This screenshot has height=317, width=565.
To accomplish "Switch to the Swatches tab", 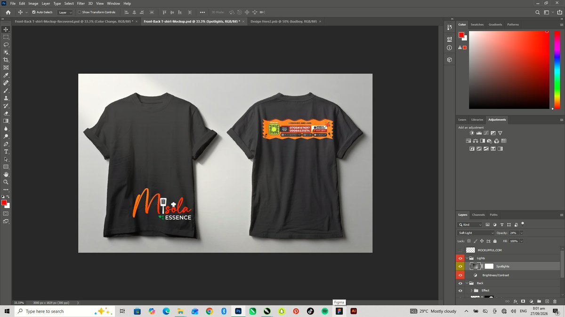I will [x=477, y=24].
